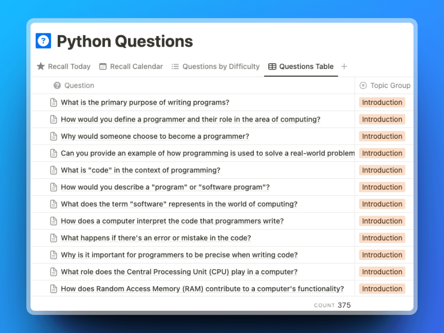Image resolution: width=444 pixels, height=333 pixels.
Task: Open the Question column header options
Action: 79,85
